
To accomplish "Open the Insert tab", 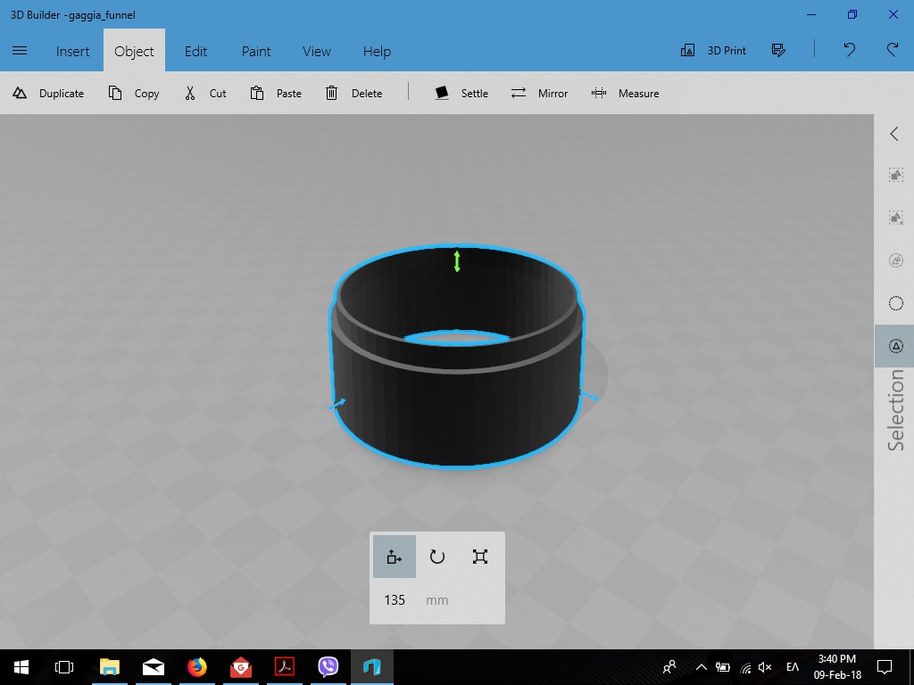I will point(72,51).
